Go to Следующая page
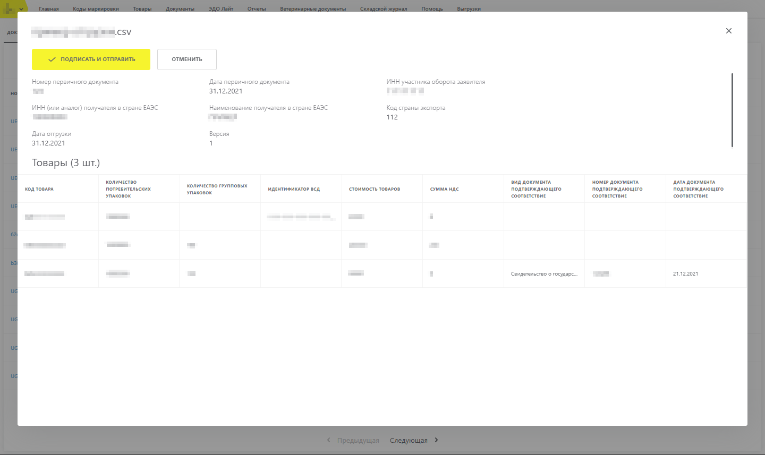Image resolution: width=765 pixels, height=455 pixels. tap(409, 441)
